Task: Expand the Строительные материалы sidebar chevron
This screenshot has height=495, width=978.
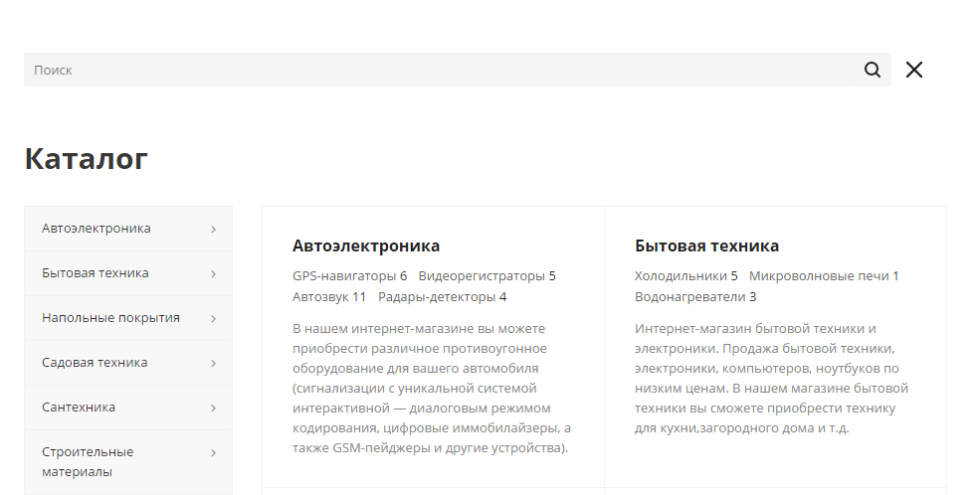Action: coord(213,453)
